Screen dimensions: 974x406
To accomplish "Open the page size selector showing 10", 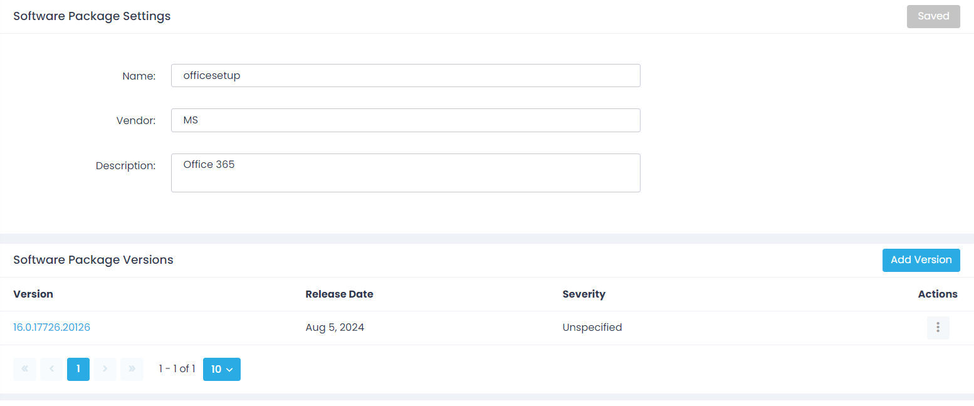I will tap(221, 369).
